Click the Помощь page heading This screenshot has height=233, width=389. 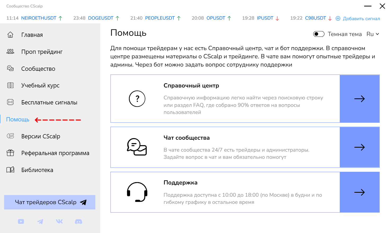[x=128, y=33]
